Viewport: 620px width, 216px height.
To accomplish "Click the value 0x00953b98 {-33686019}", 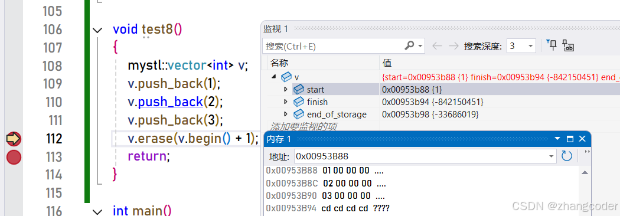I will point(430,114).
